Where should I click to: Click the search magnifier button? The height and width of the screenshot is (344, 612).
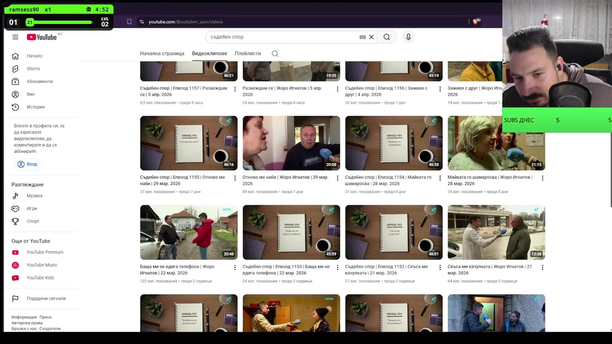coord(387,37)
